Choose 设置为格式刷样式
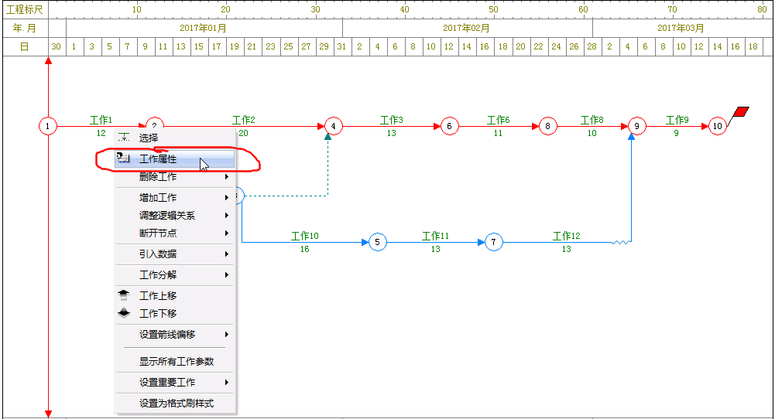The image size is (775, 419). (174, 404)
